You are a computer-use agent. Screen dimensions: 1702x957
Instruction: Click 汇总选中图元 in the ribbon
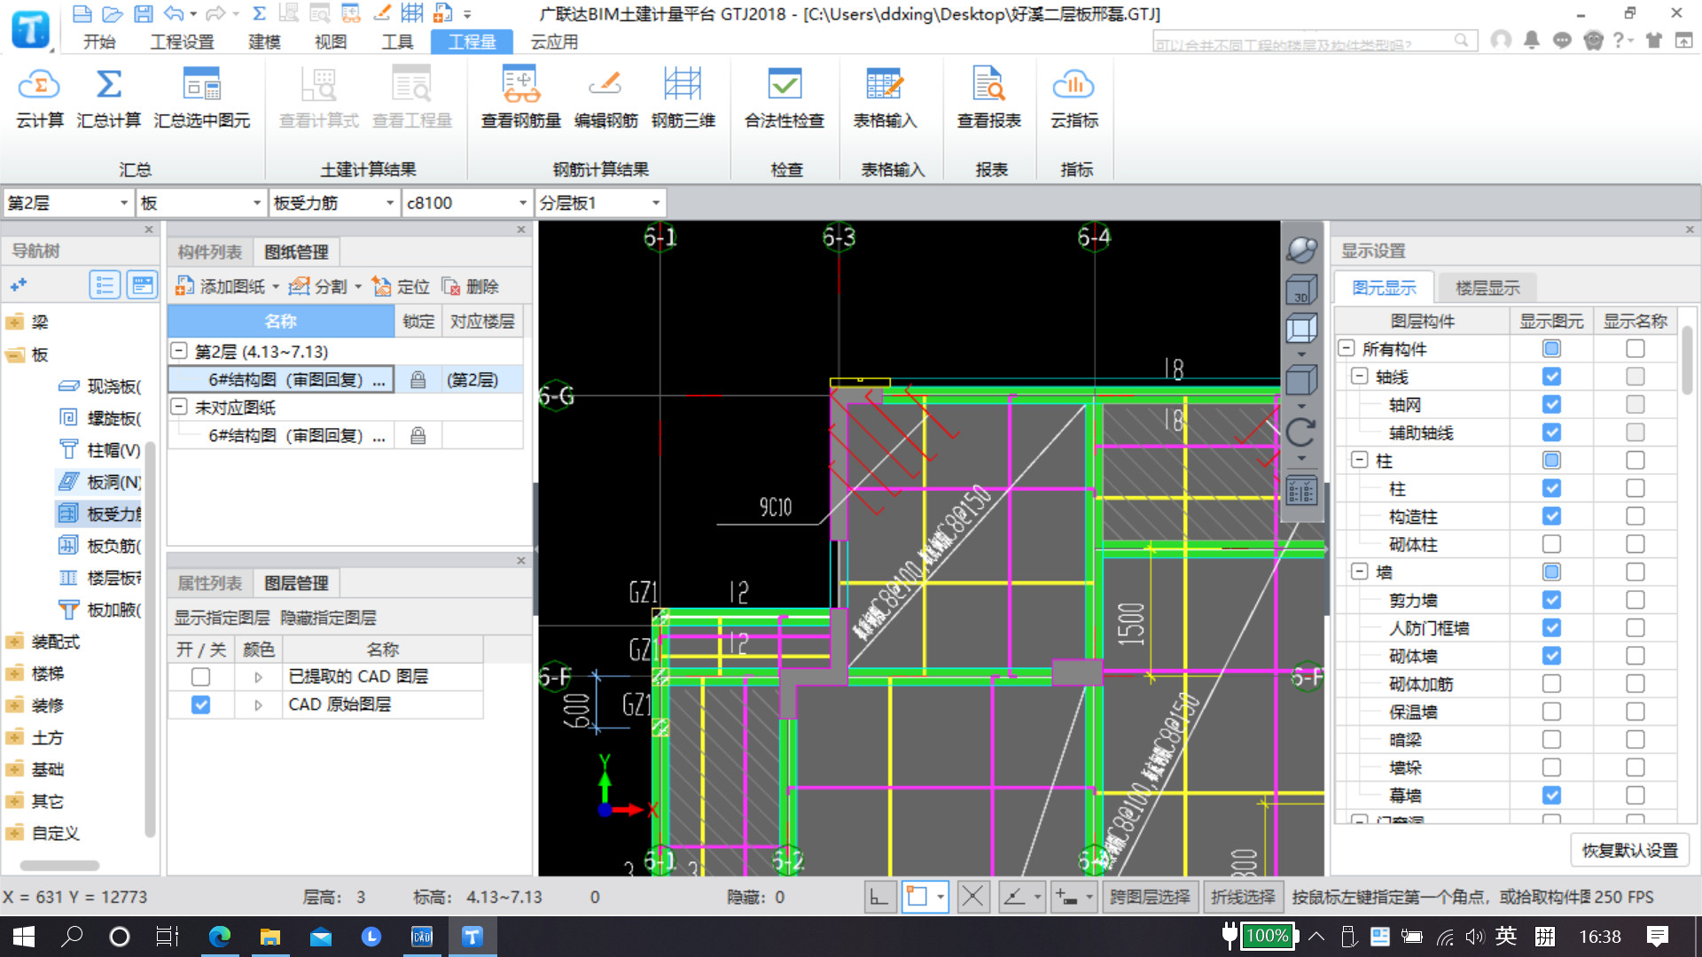(x=201, y=98)
